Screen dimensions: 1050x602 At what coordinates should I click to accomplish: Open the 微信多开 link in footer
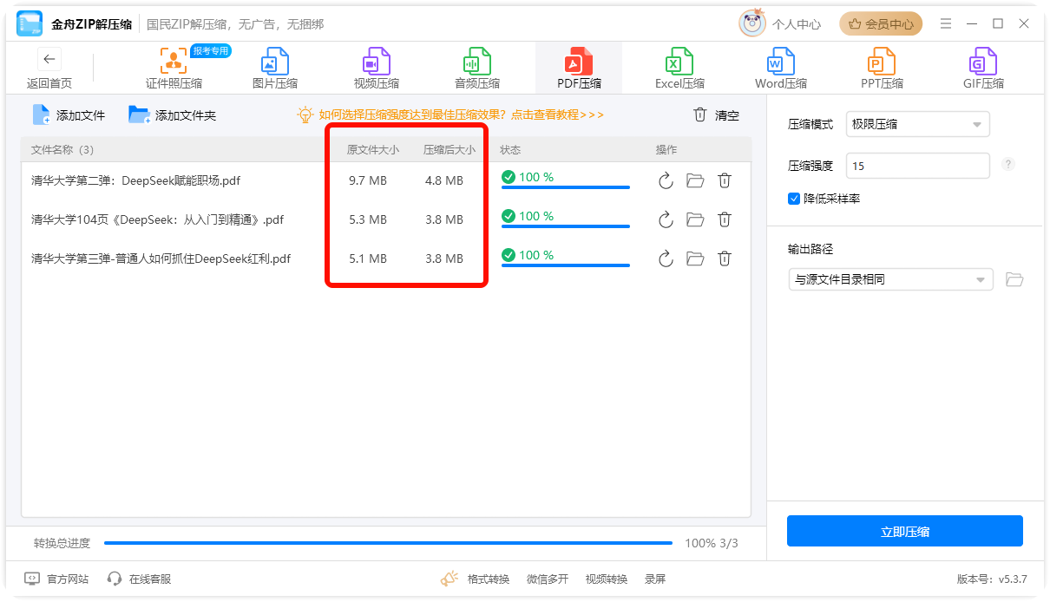point(548,579)
